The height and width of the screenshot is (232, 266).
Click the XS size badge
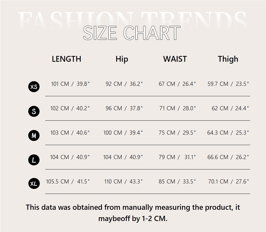click(34, 87)
